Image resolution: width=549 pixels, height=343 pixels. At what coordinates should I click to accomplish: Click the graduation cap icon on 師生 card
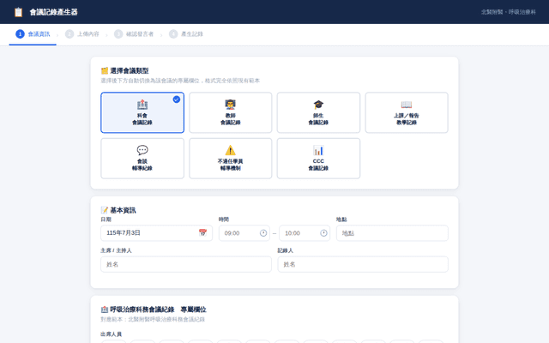coord(318,105)
